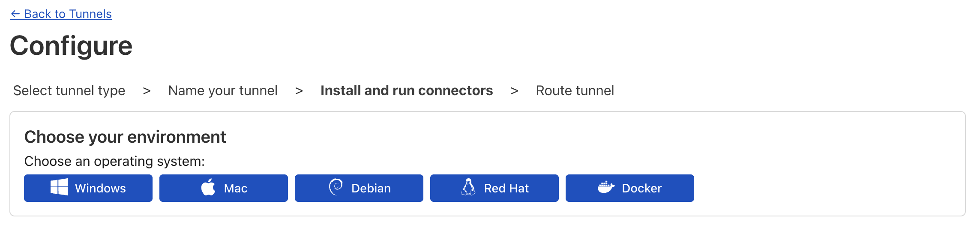This screenshot has height=228, width=977.
Task: Click the Configure page heading
Action: coord(71,46)
